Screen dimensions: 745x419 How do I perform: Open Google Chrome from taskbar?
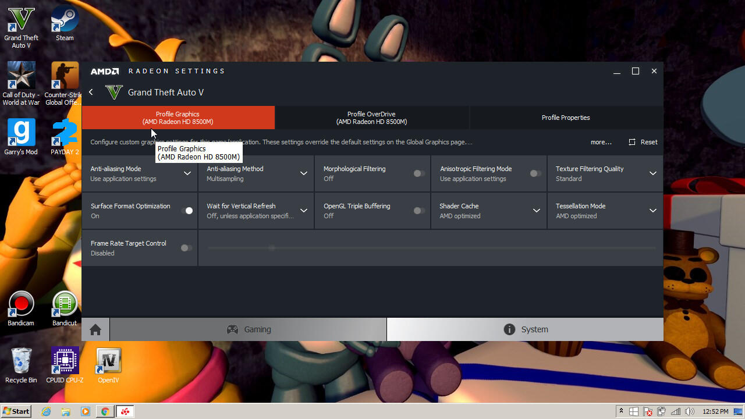[x=105, y=411]
